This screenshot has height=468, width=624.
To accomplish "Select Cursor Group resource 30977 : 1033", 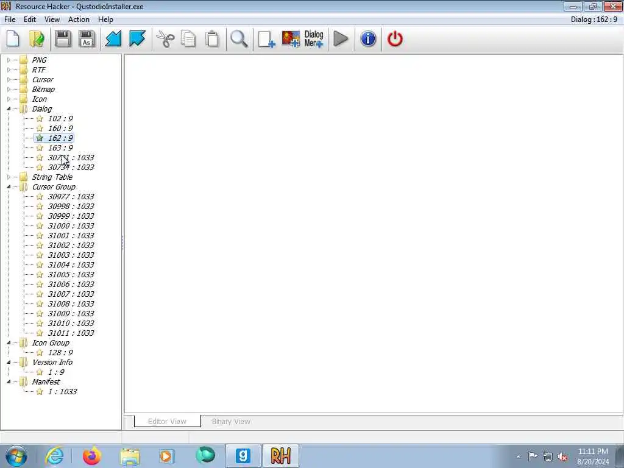I will [x=71, y=197].
